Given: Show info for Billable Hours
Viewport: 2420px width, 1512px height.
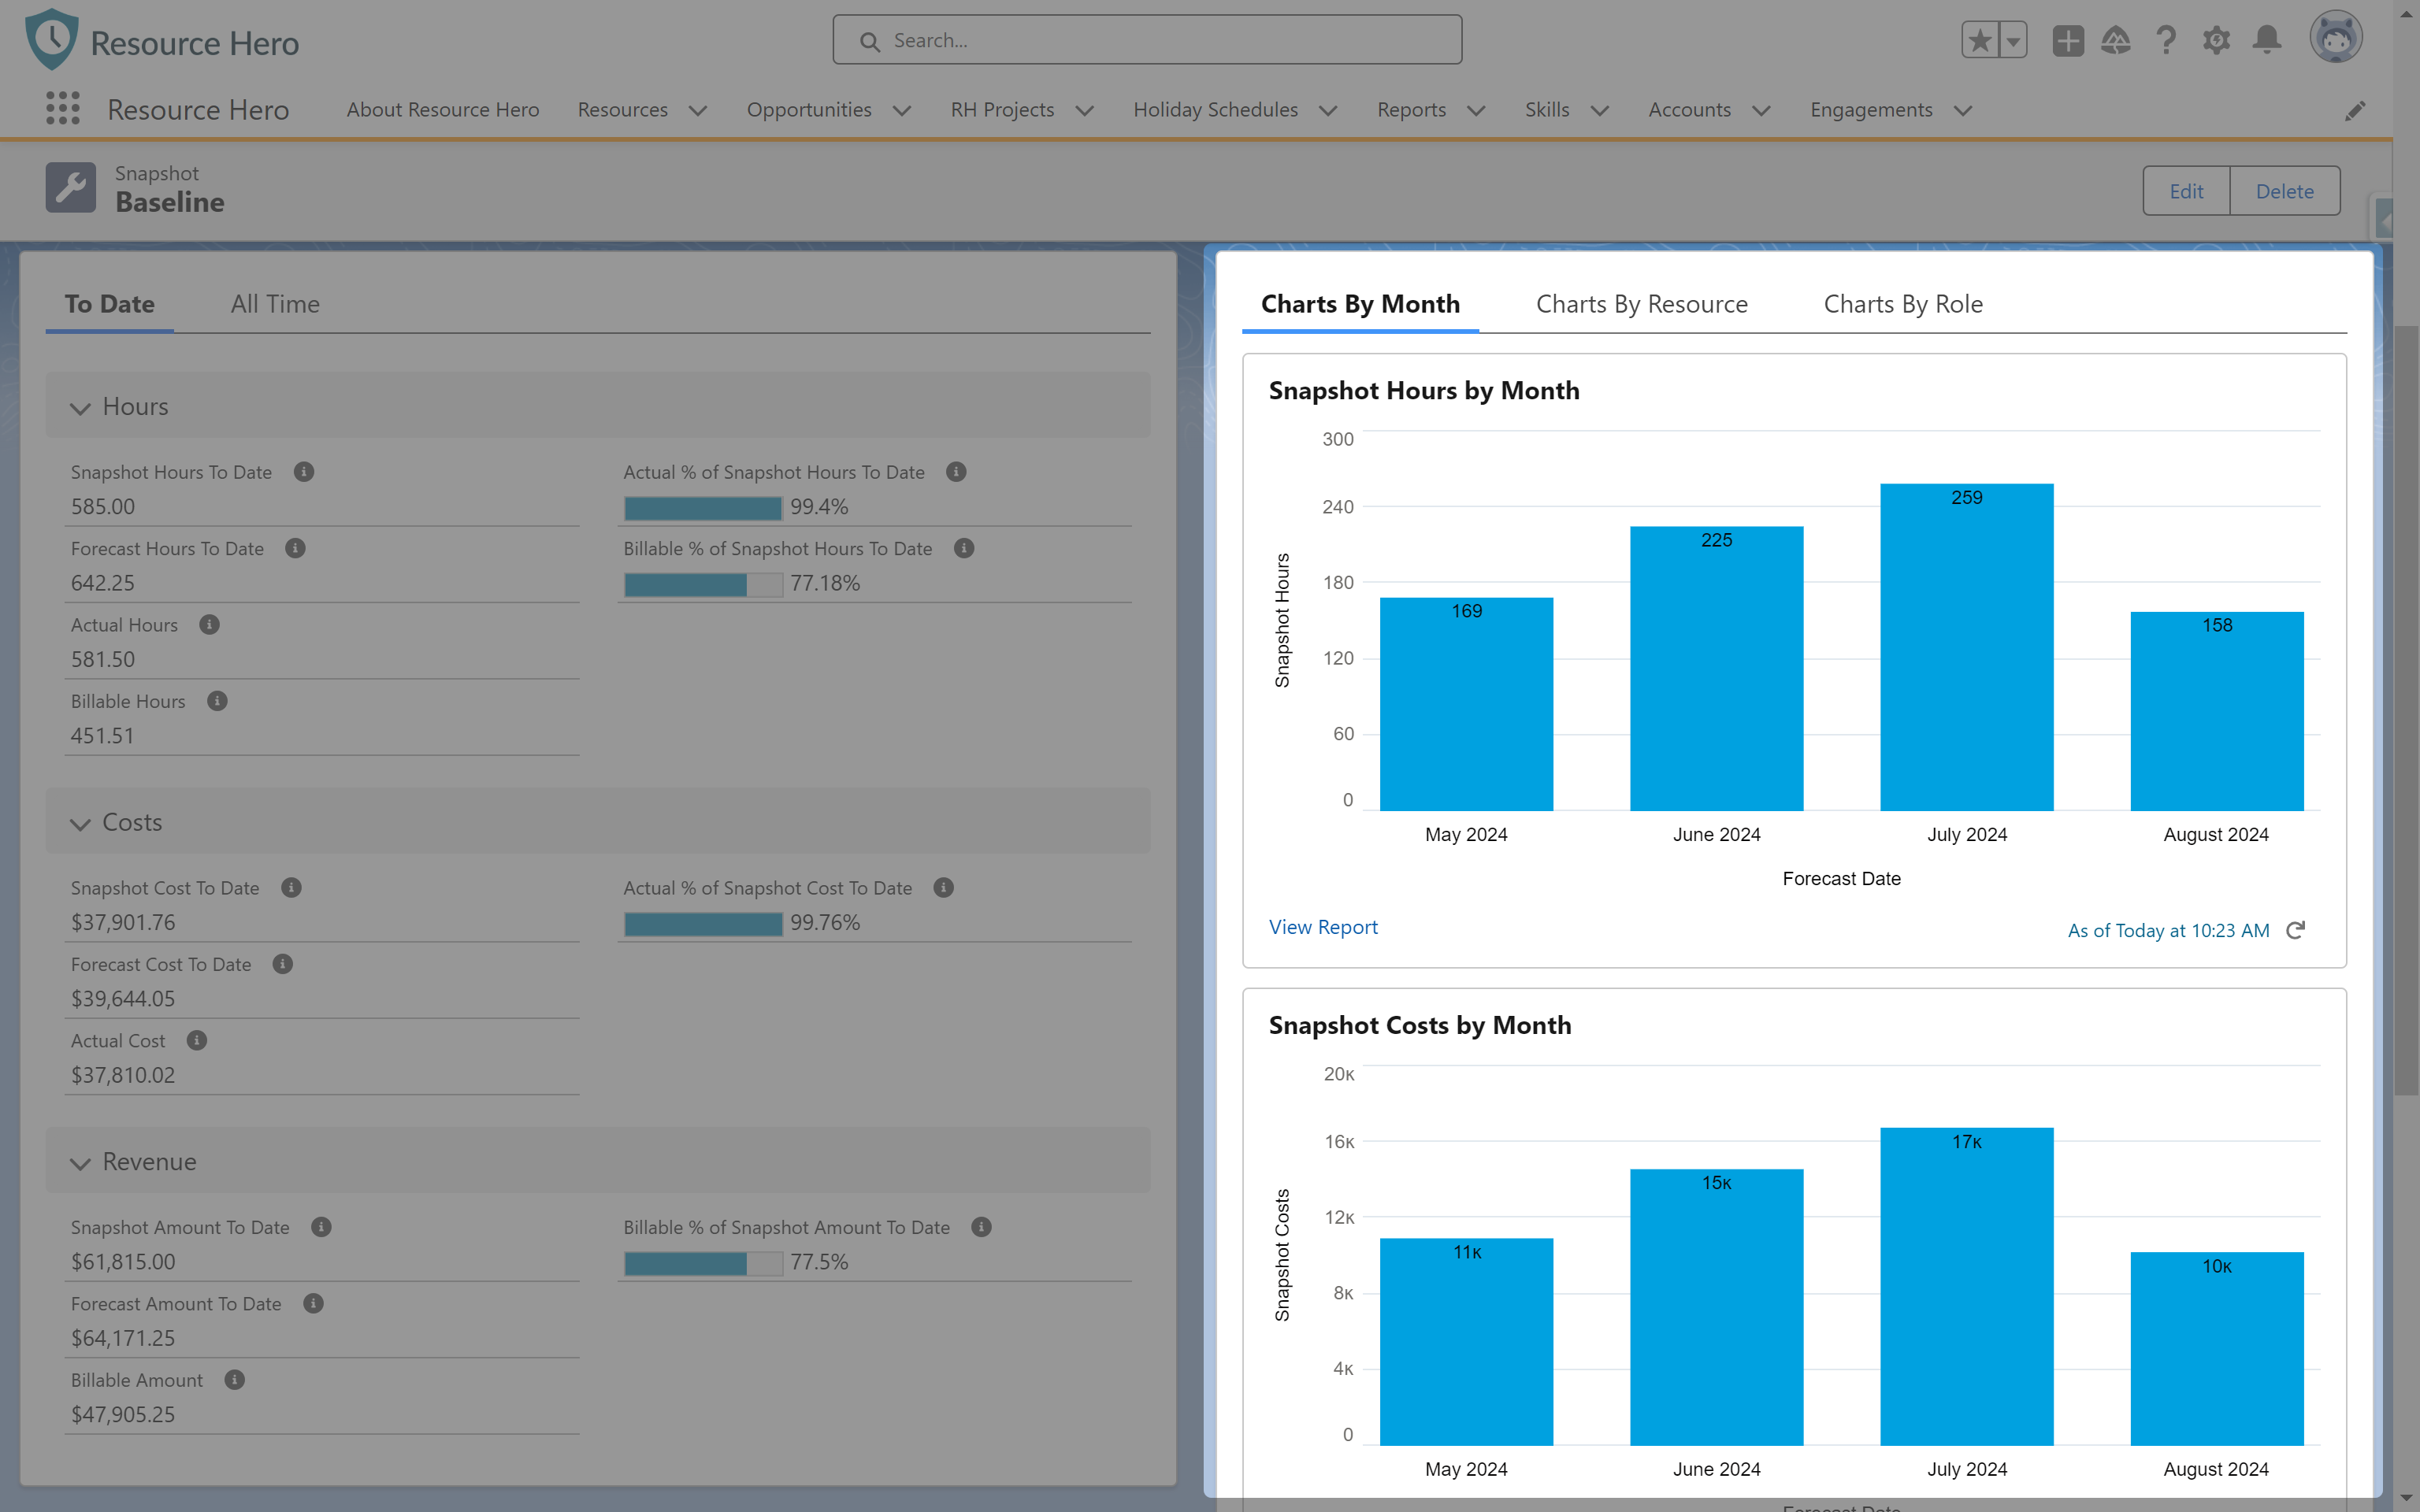Looking at the screenshot, I should [x=217, y=701].
